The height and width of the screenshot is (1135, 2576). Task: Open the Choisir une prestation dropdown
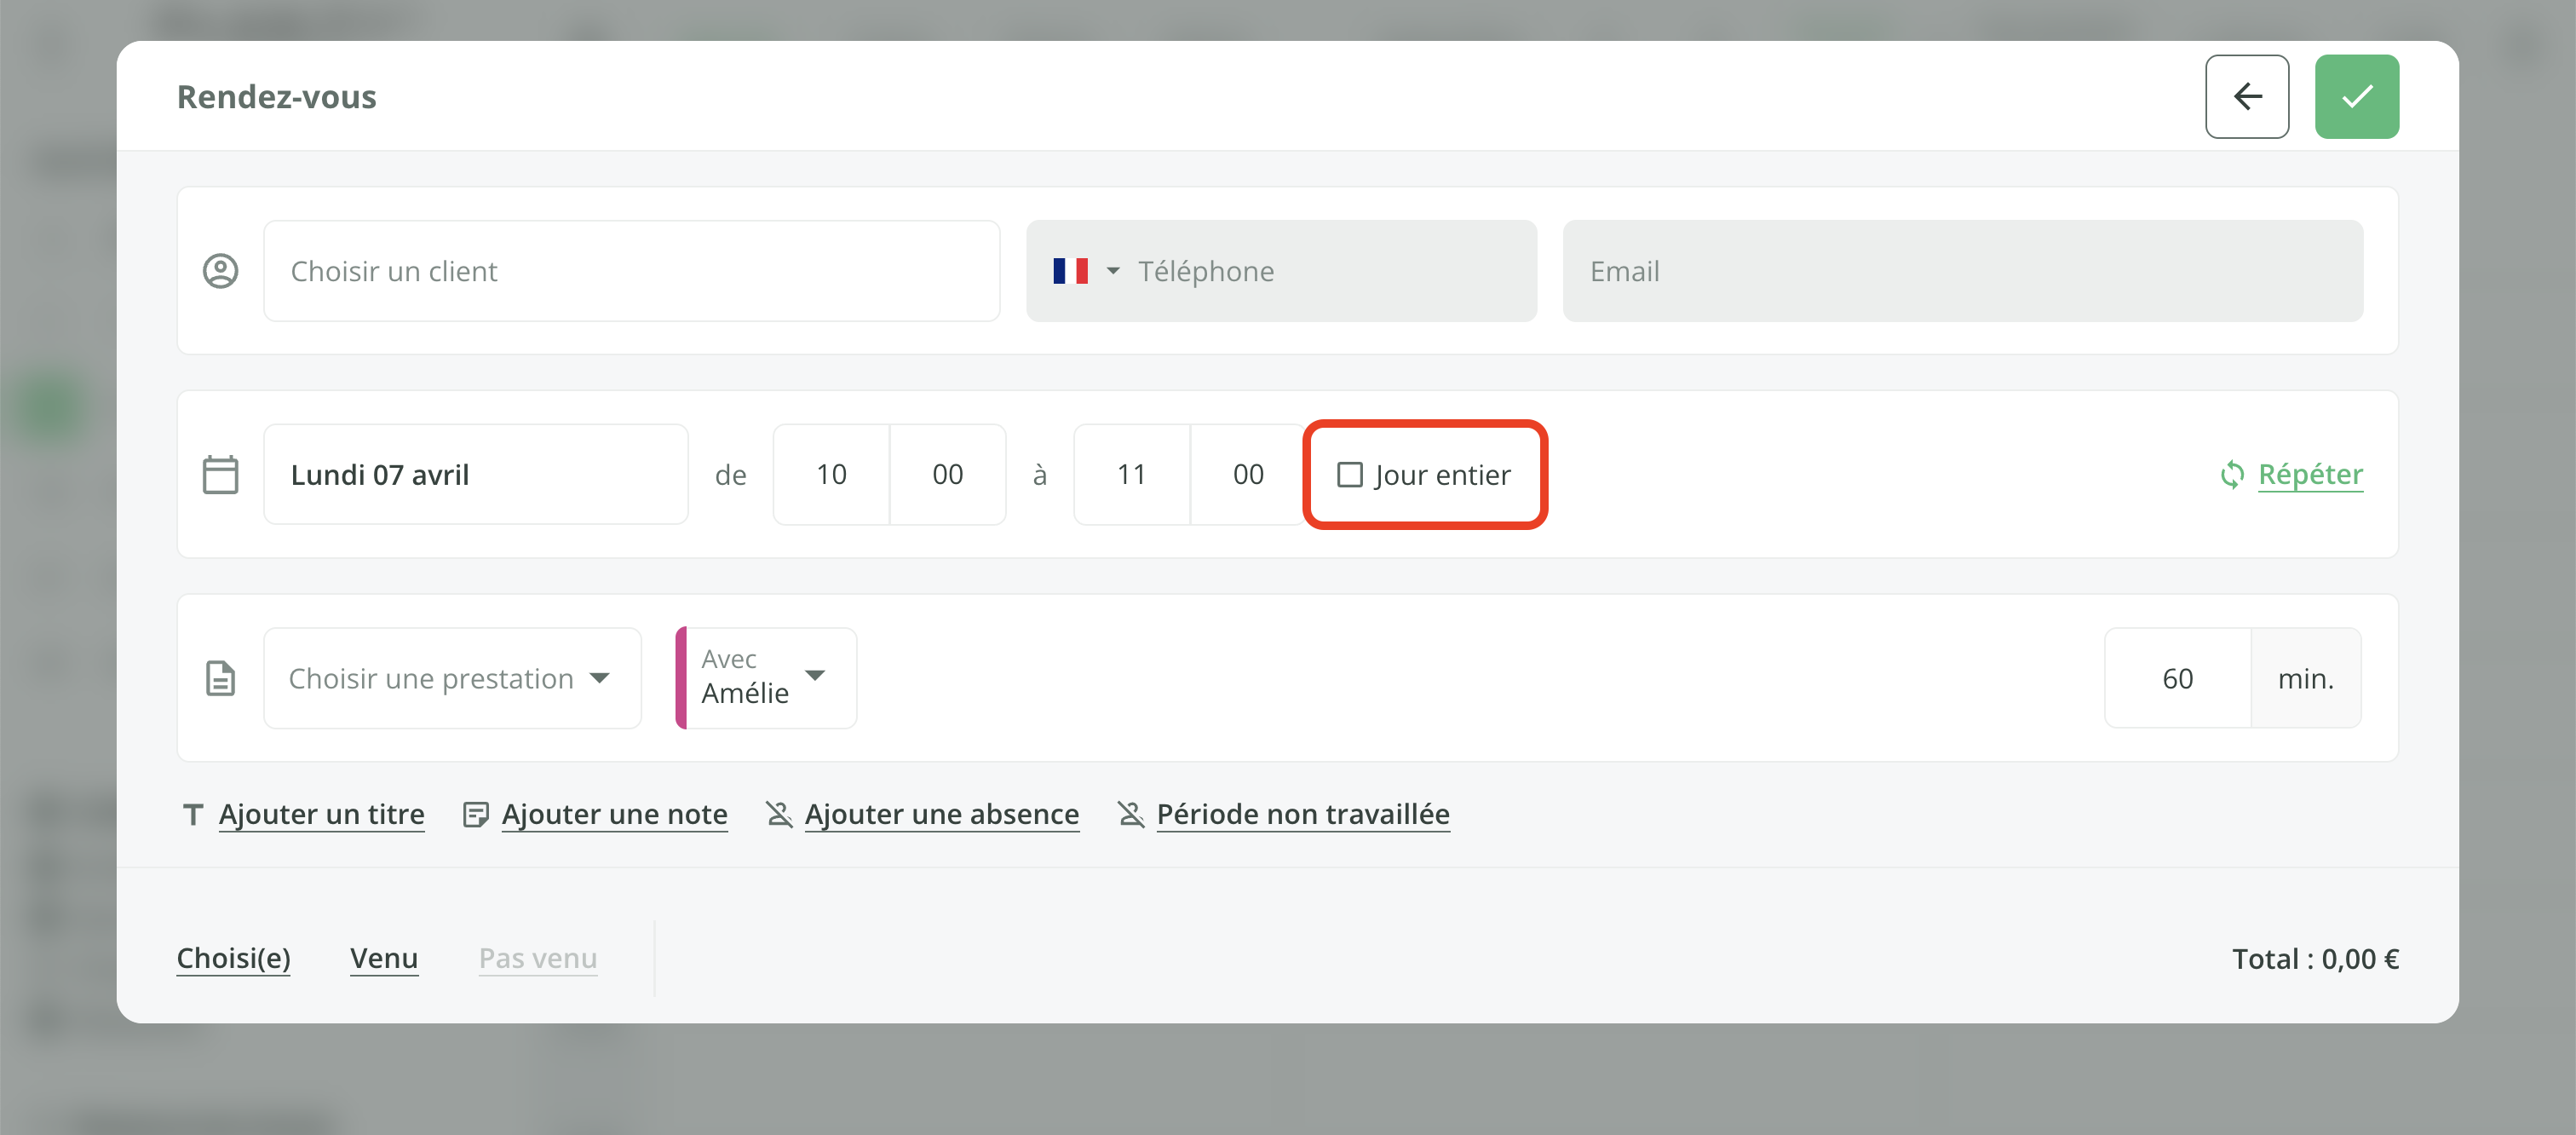pyautogui.click(x=451, y=678)
